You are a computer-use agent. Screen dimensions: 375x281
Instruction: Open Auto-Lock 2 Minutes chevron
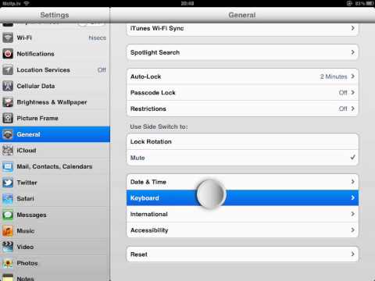coord(353,76)
